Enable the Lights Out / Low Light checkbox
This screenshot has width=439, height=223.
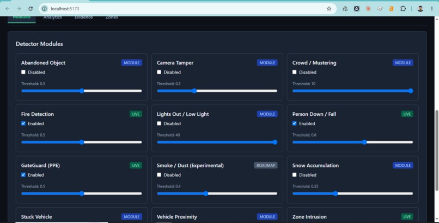coord(159,123)
